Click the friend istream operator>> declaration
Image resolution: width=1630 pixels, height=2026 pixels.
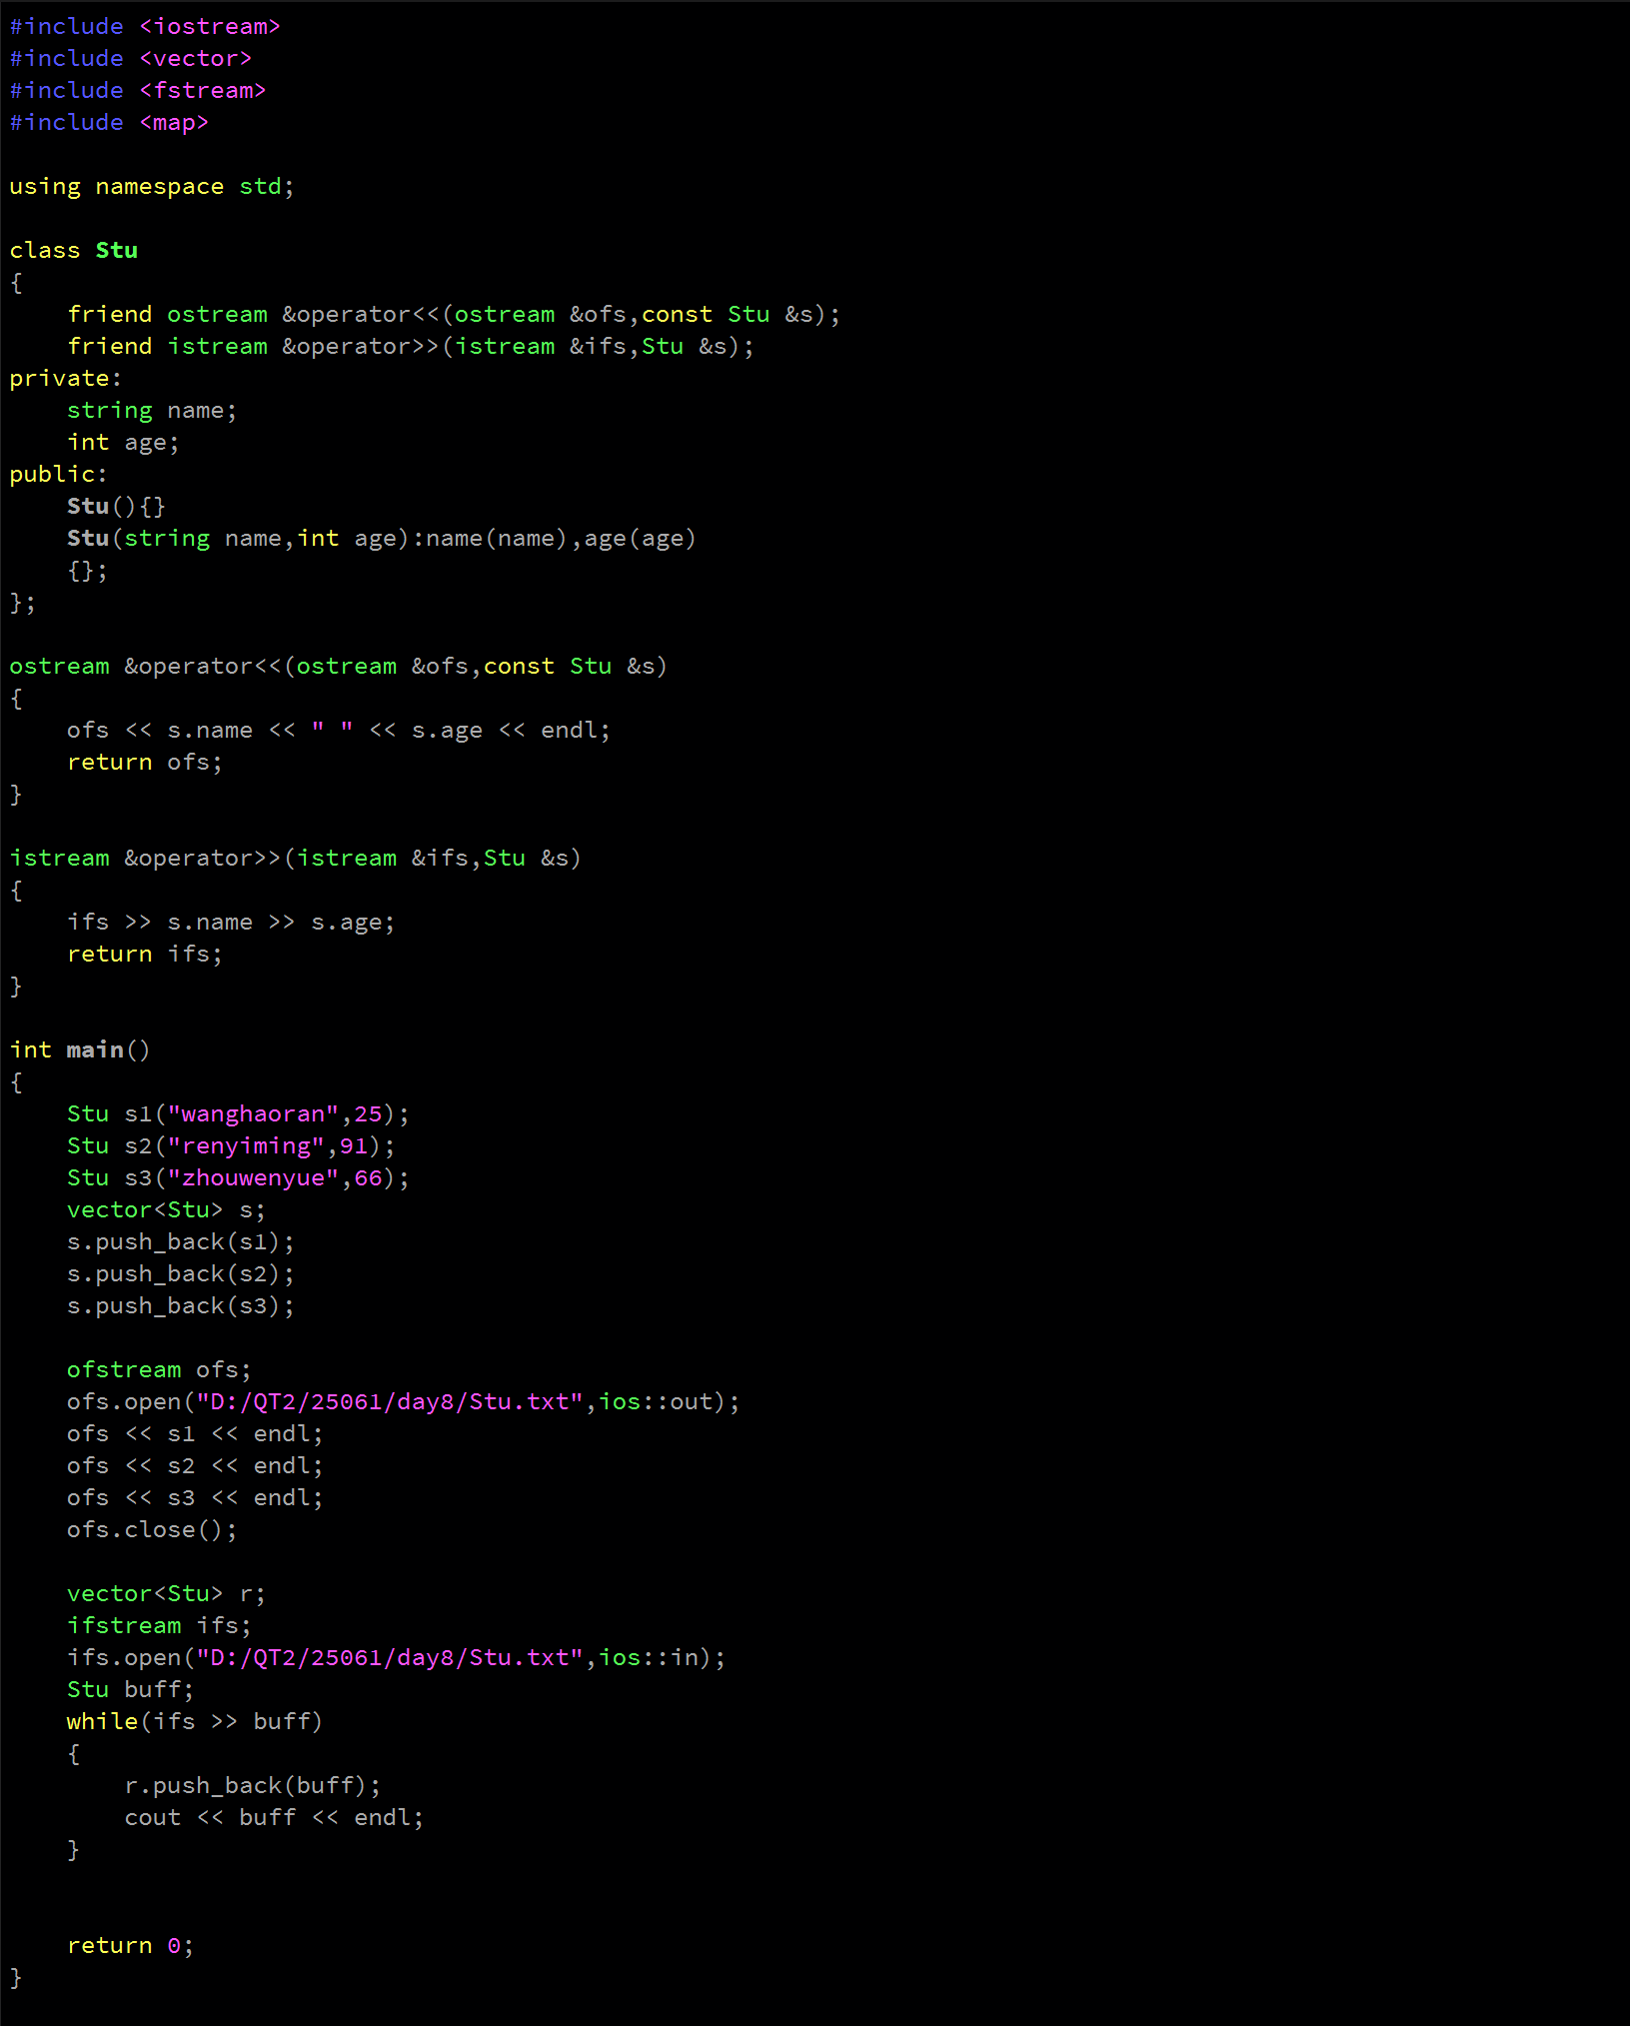pos(411,347)
